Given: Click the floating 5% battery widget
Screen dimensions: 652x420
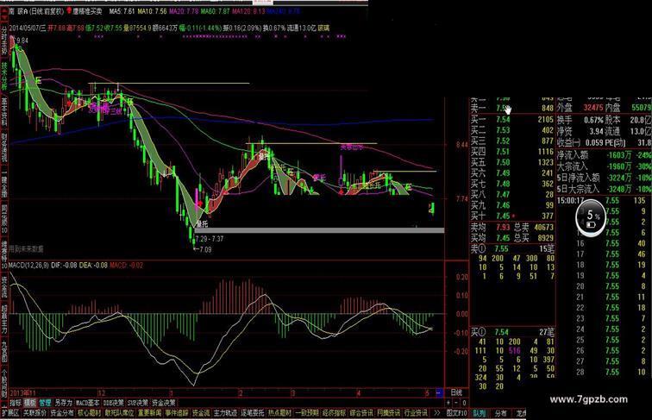Looking at the screenshot, I should (591, 218).
